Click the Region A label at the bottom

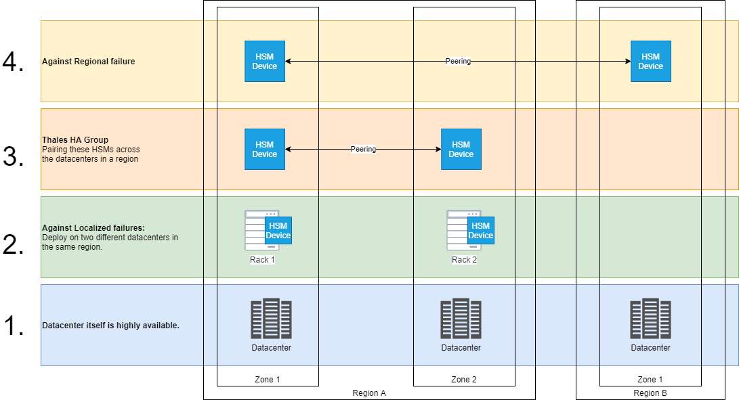tap(369, 393)
